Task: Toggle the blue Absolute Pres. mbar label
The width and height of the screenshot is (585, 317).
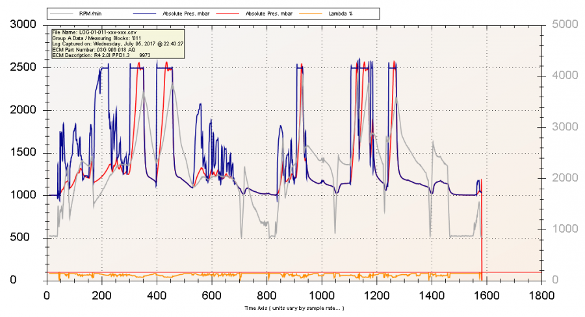Action: [192, 13]
